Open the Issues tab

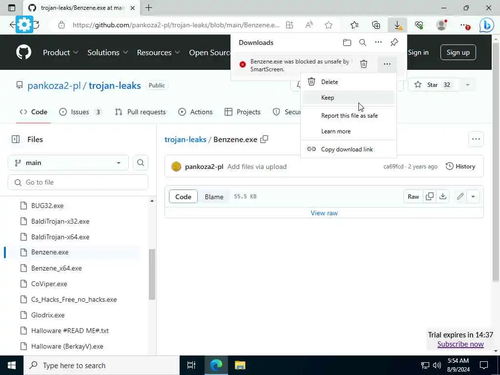[x=80, y=112]
